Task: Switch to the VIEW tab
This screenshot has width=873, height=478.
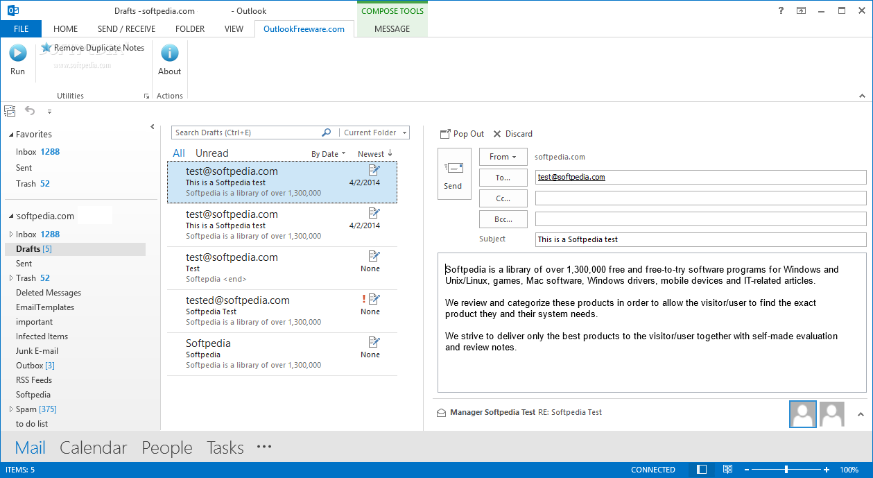Action: (234, 29)
